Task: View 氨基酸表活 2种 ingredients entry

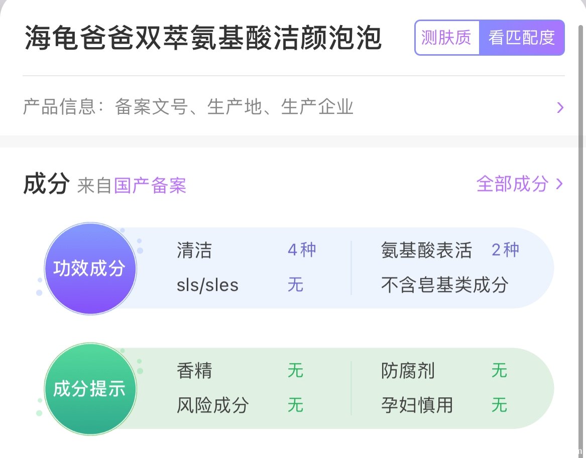Action: click(426, 250)
